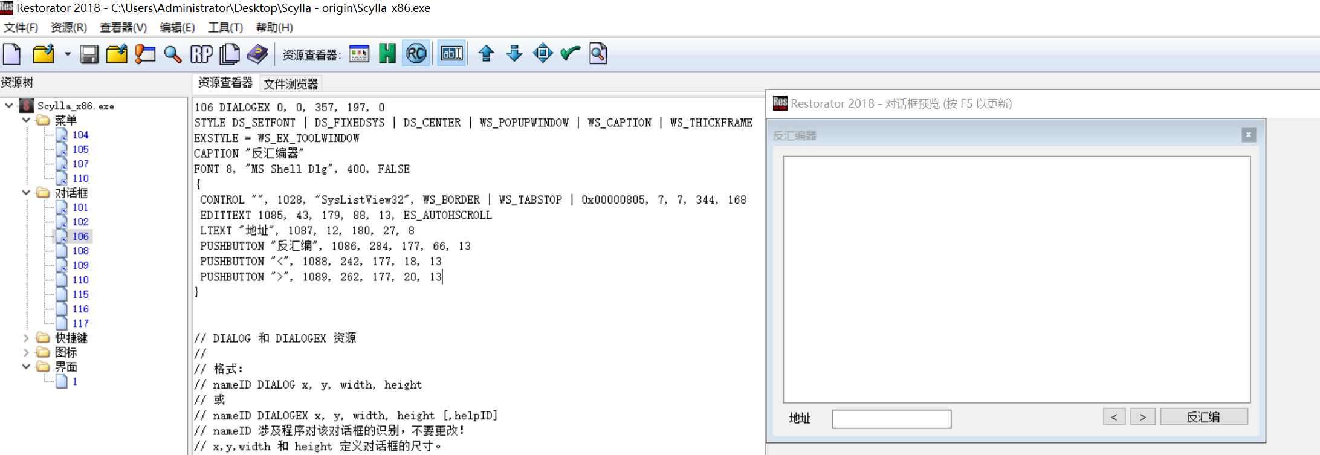Collapse the 菜单 folder in resource tree
Screen dimensions: 1320x455
pyautogui.click(x=26, y=120)
